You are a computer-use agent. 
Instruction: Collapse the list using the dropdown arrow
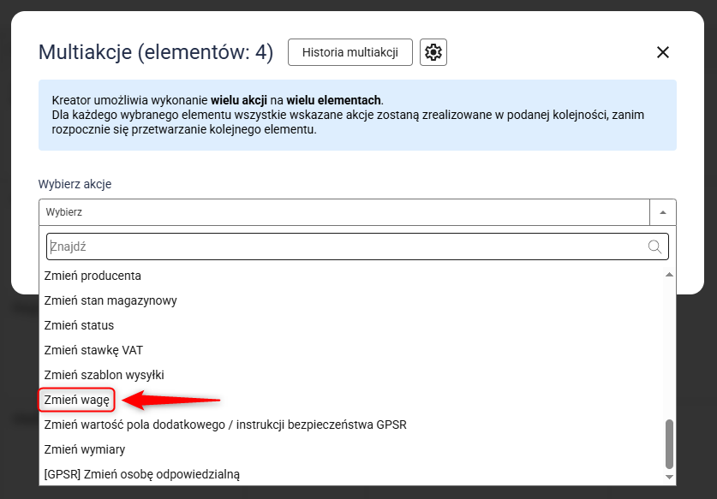663,212
